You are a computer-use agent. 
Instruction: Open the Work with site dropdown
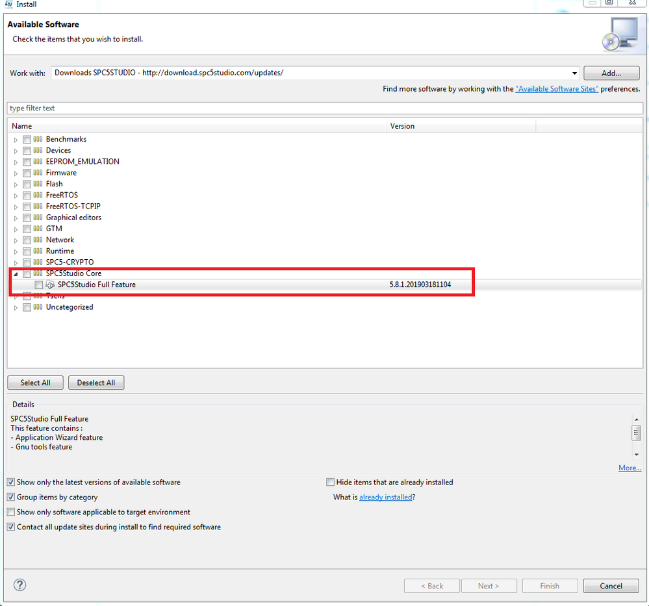click(x=574, y=73)
